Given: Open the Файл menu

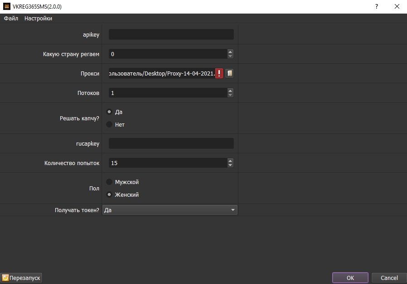Looking at the screenshot, I should tap(11, 19).
